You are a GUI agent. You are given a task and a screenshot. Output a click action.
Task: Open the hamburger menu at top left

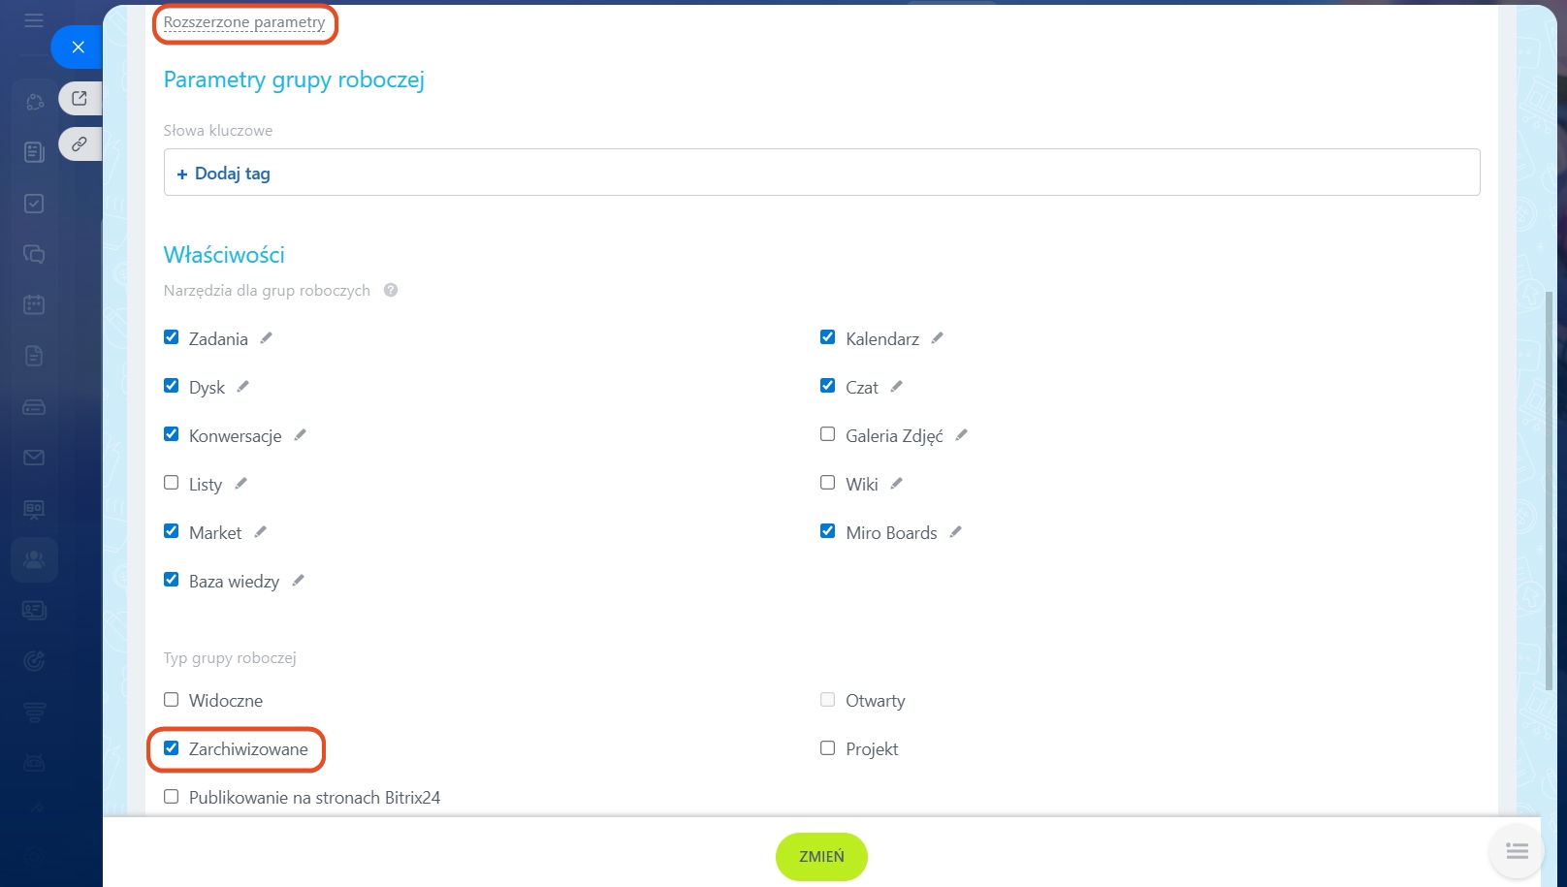coord(34,20)
